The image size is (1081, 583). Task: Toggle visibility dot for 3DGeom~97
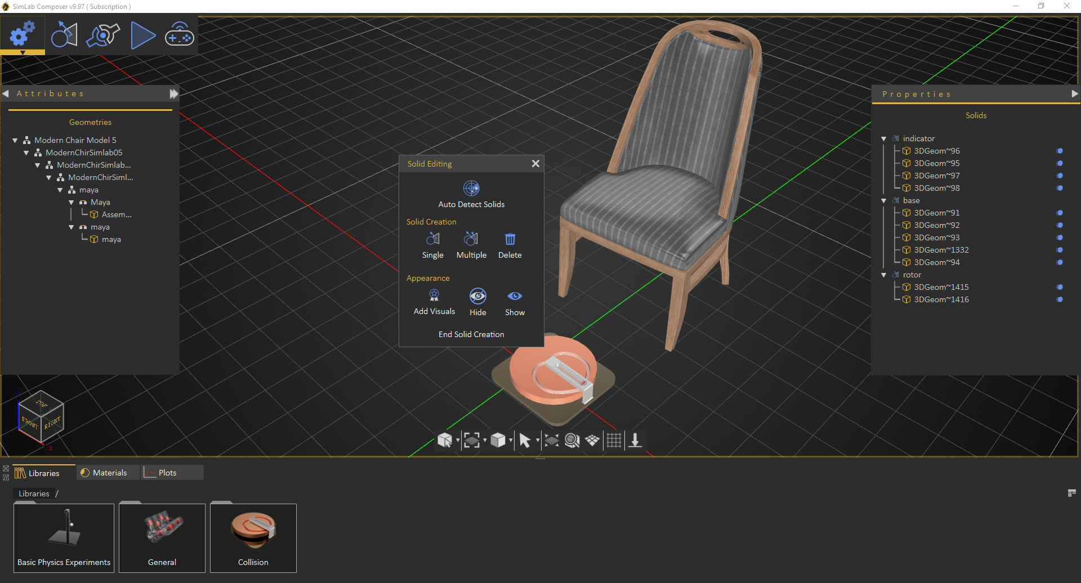1060,176
